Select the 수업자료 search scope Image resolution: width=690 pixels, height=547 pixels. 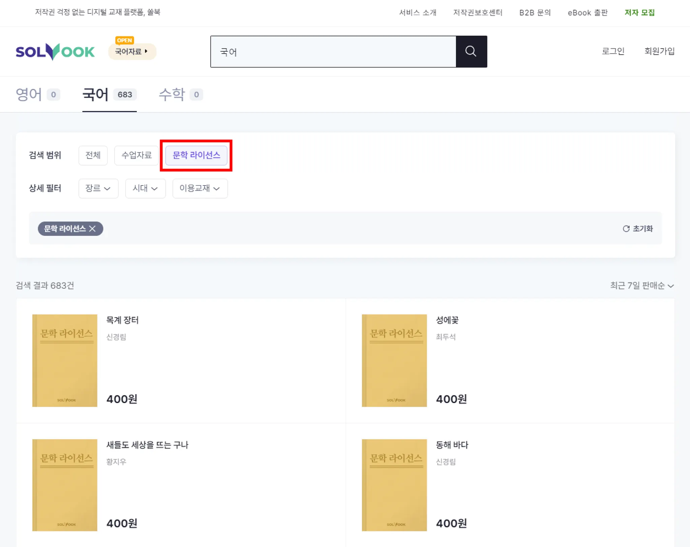pos(136,155)
